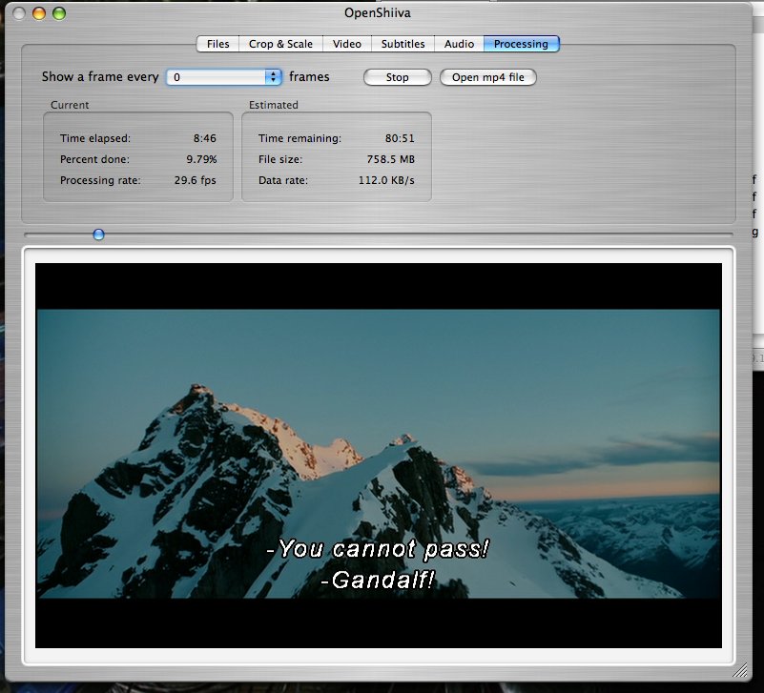Viewport: 764px width, 693px height.
Task: Select the Video tab
Action: pyautogui.click(x=347, y=44)
